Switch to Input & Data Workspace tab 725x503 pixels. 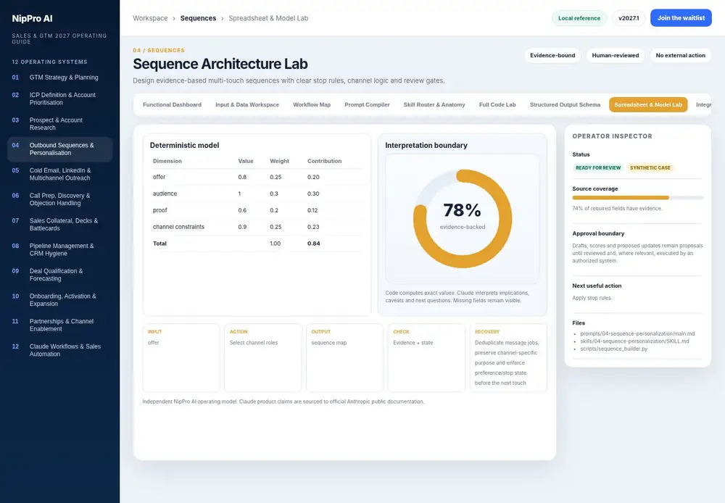click(x=247, y=105)
